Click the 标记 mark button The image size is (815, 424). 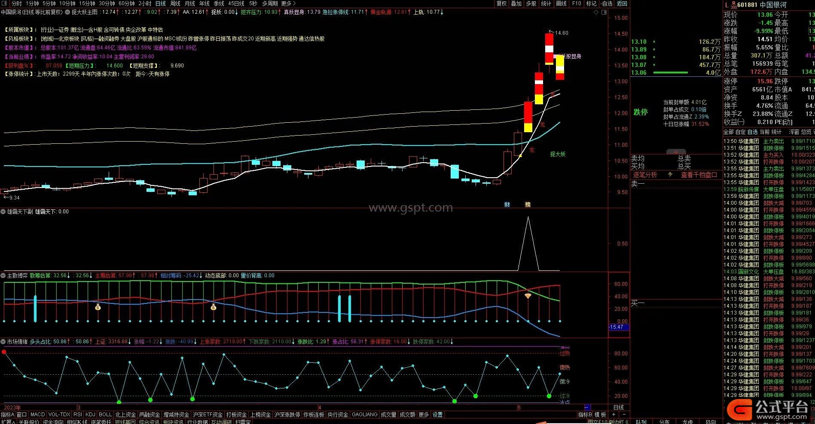(591, 3)
